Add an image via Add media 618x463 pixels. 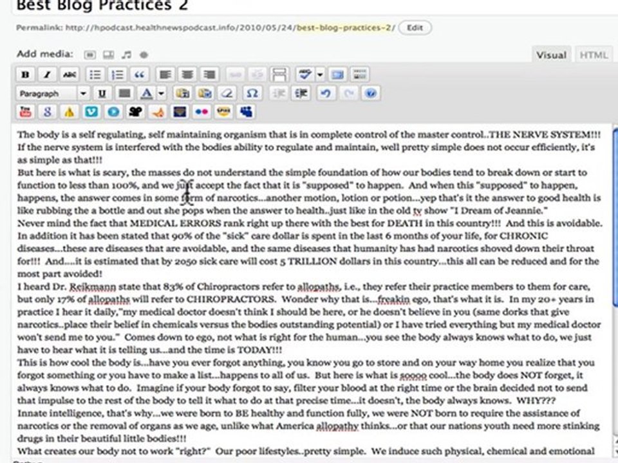[x=90, y=55]
